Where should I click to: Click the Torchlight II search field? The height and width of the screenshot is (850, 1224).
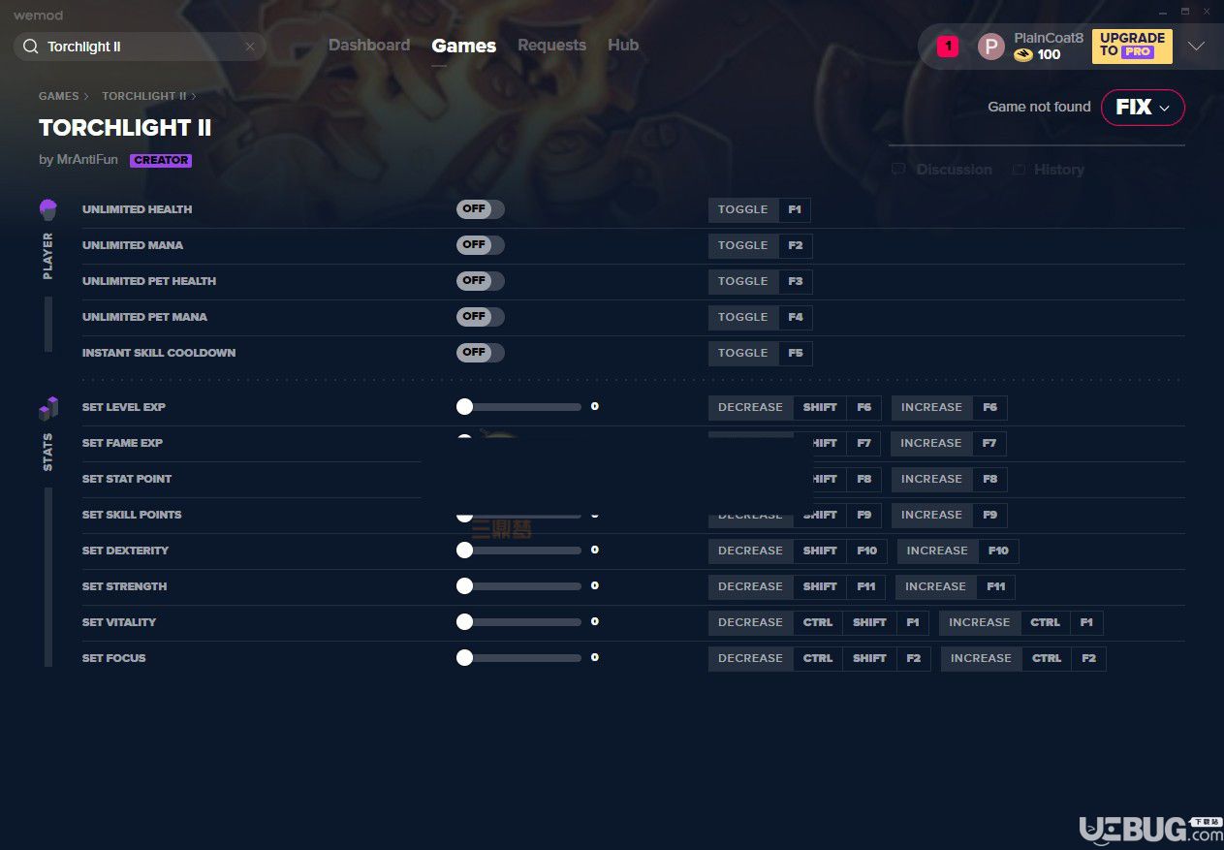(140, 47)
